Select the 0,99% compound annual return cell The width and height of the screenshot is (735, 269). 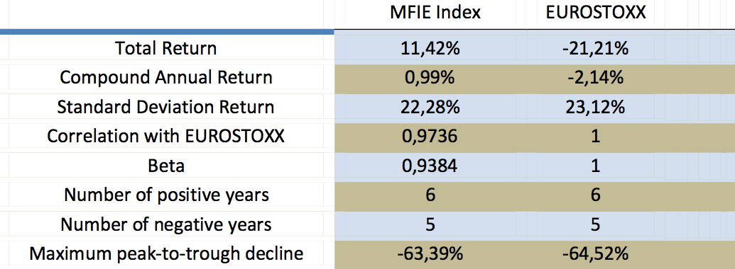pos(430,78)
